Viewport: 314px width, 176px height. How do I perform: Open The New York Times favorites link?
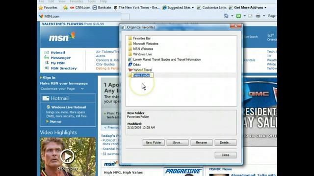pos(136,8)
